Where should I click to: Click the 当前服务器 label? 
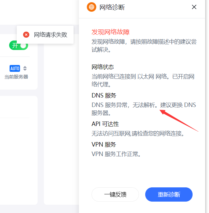click(x=16, y=77)
